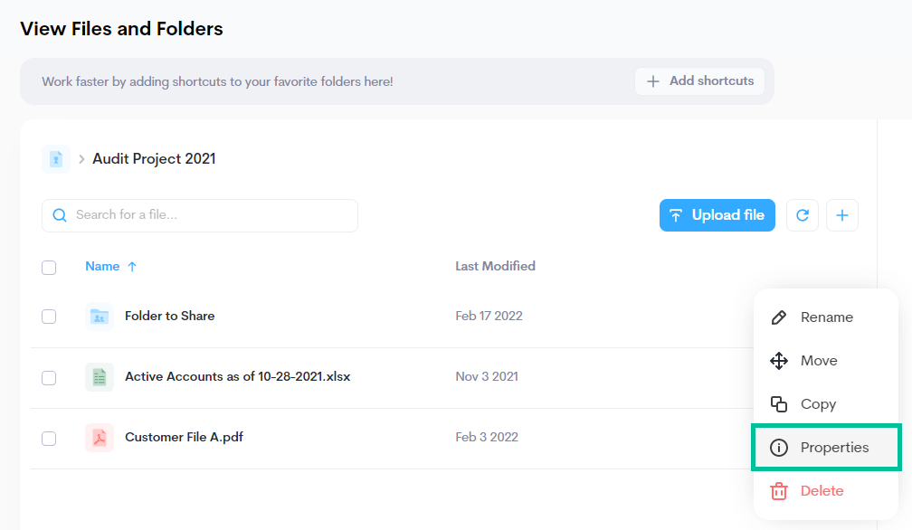
Task: Check the checkbox for Folder to Share
Action: pos(49,317)
